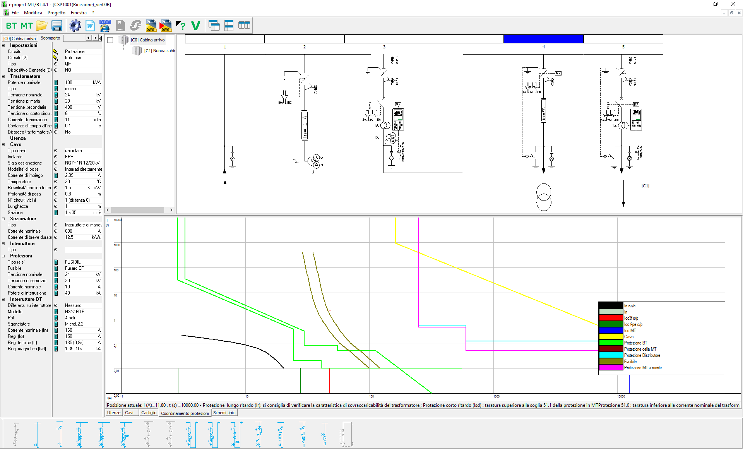Open project with the yellow folder icon
This screenshot has height=449, width=743.
tap(42, 26)
